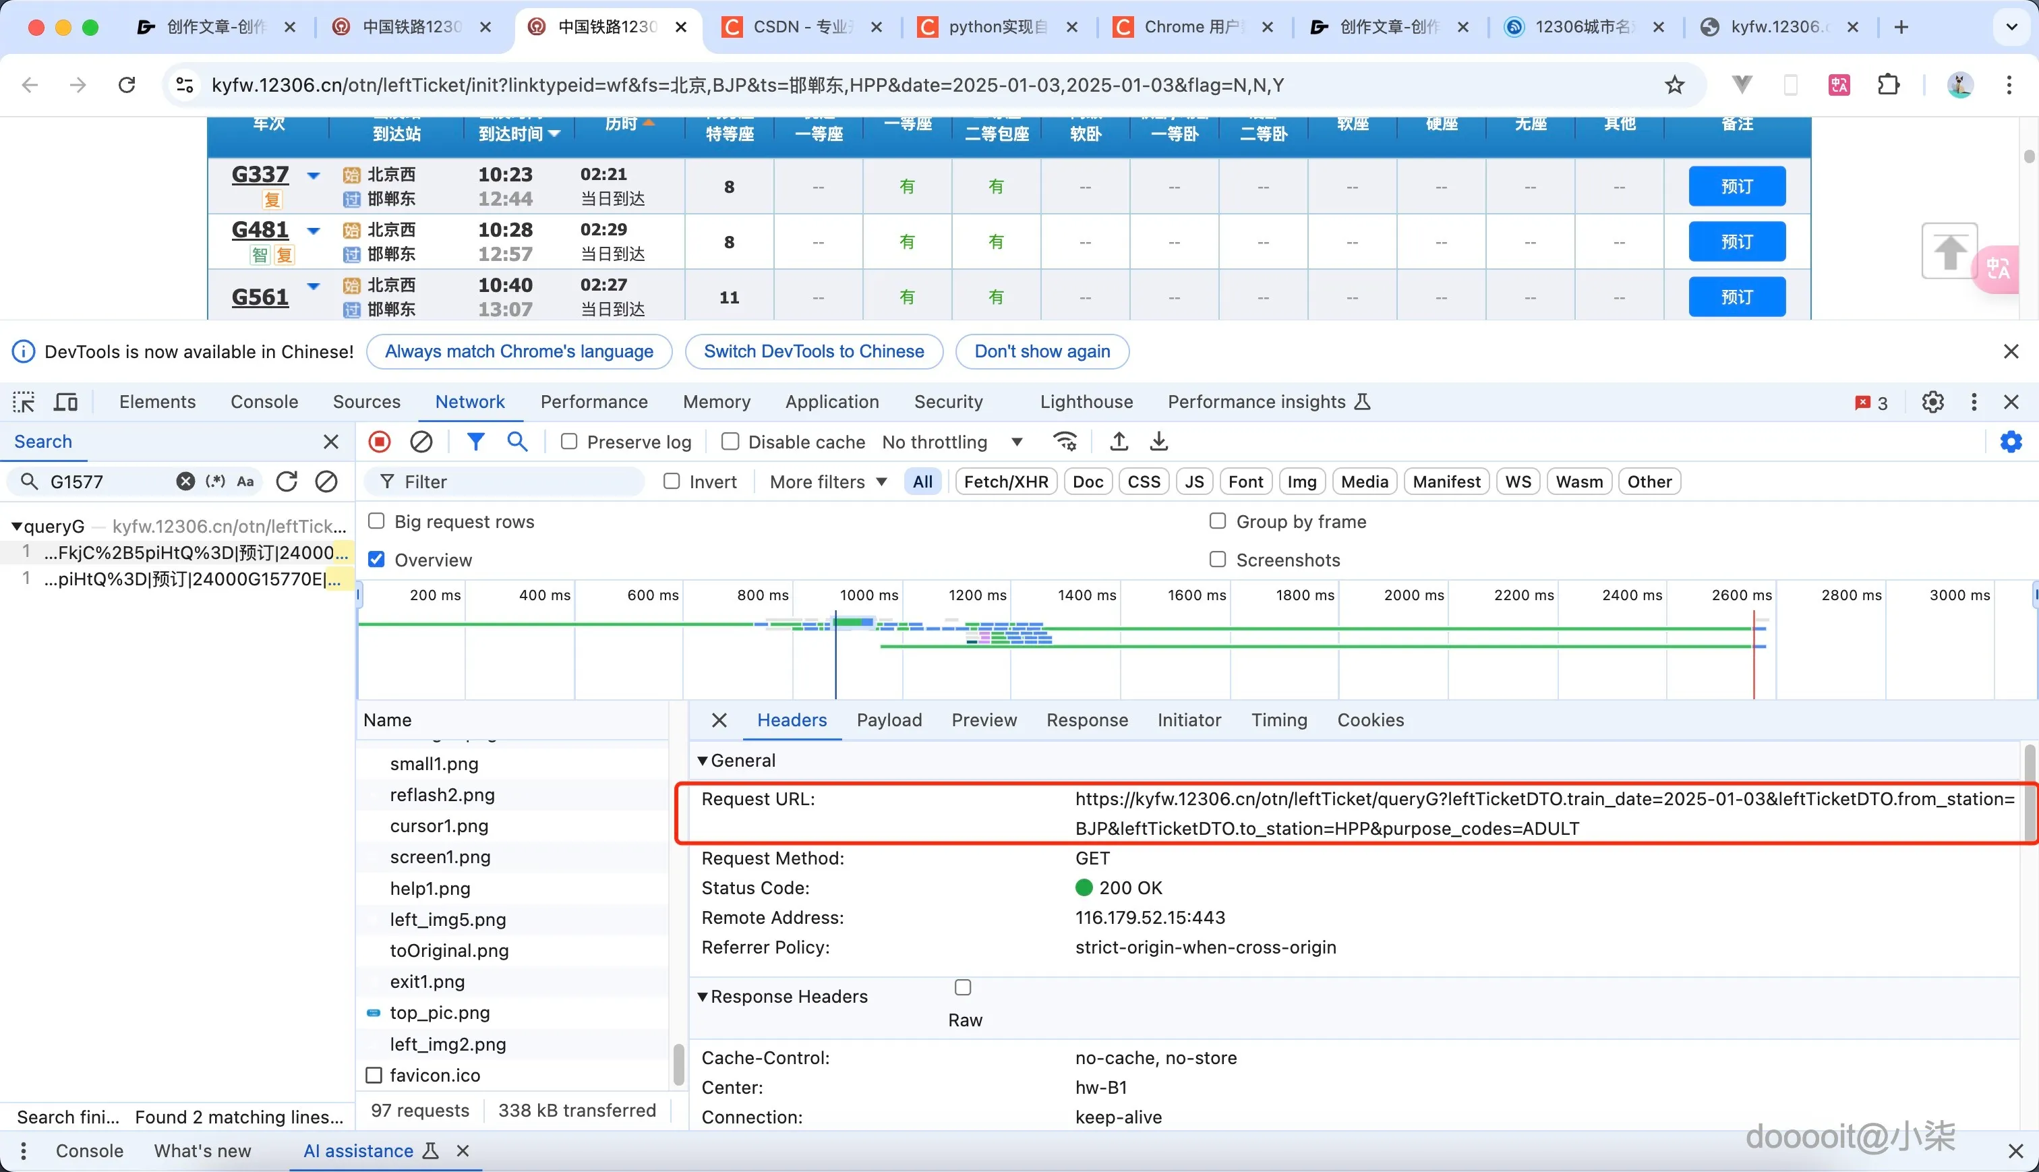
Task: Click the error count badge showing 3
Action: [1872, 403]
